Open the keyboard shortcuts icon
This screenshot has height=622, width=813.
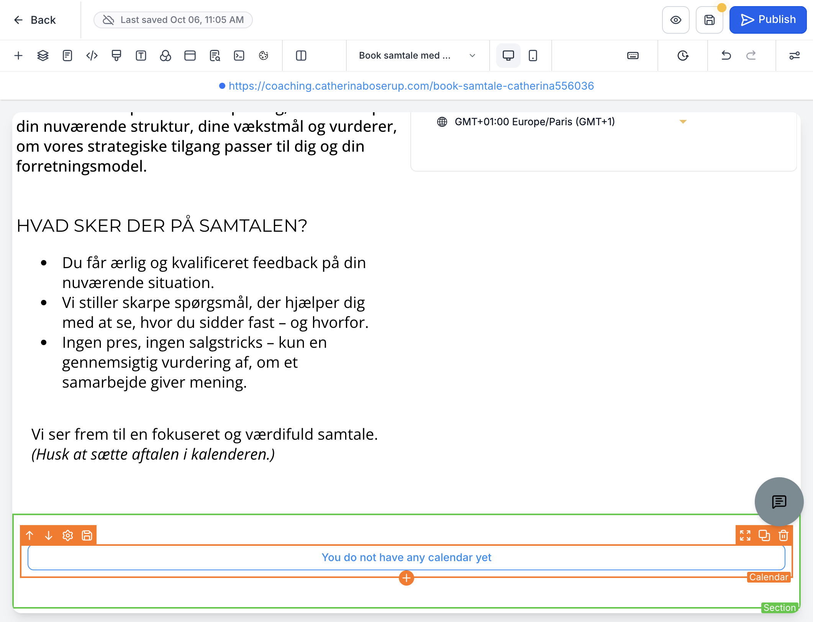click(633, 56)
